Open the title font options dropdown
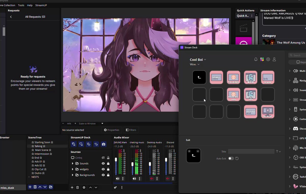Image resolution: width=306 pixels, height=194 pixels. [278, 151]
